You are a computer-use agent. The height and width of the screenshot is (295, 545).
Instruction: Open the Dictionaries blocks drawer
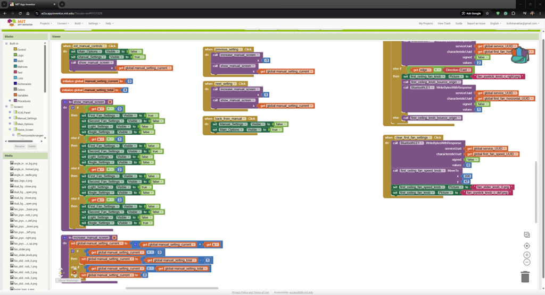click(x=22, y=84)
